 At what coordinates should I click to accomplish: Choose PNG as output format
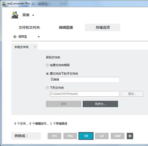pyautogui.click(x=70, y=136)
